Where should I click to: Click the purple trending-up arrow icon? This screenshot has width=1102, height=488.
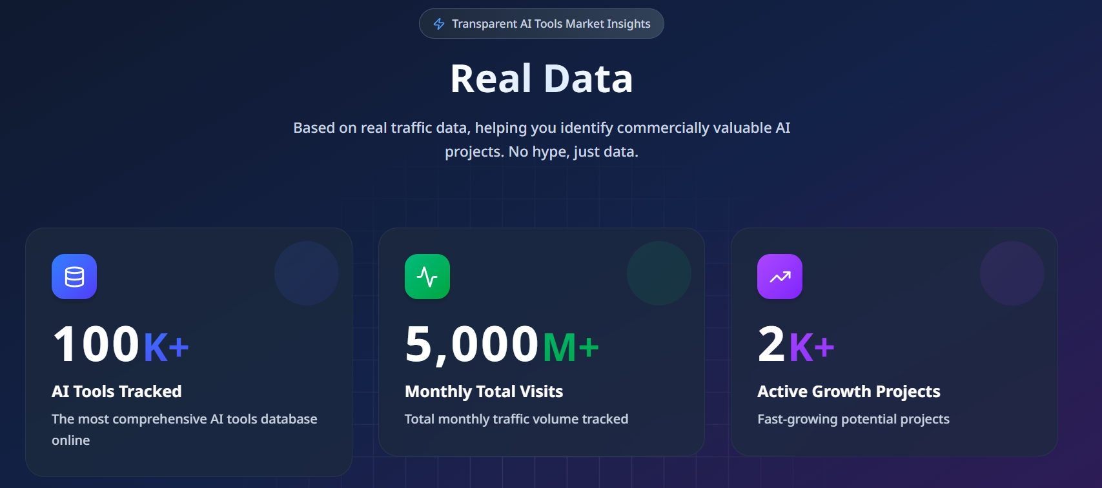(780, 277)
